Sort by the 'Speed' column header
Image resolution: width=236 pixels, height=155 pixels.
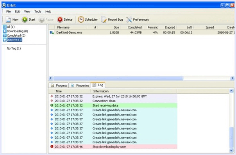pyautogui.click(x=209, y=27)
